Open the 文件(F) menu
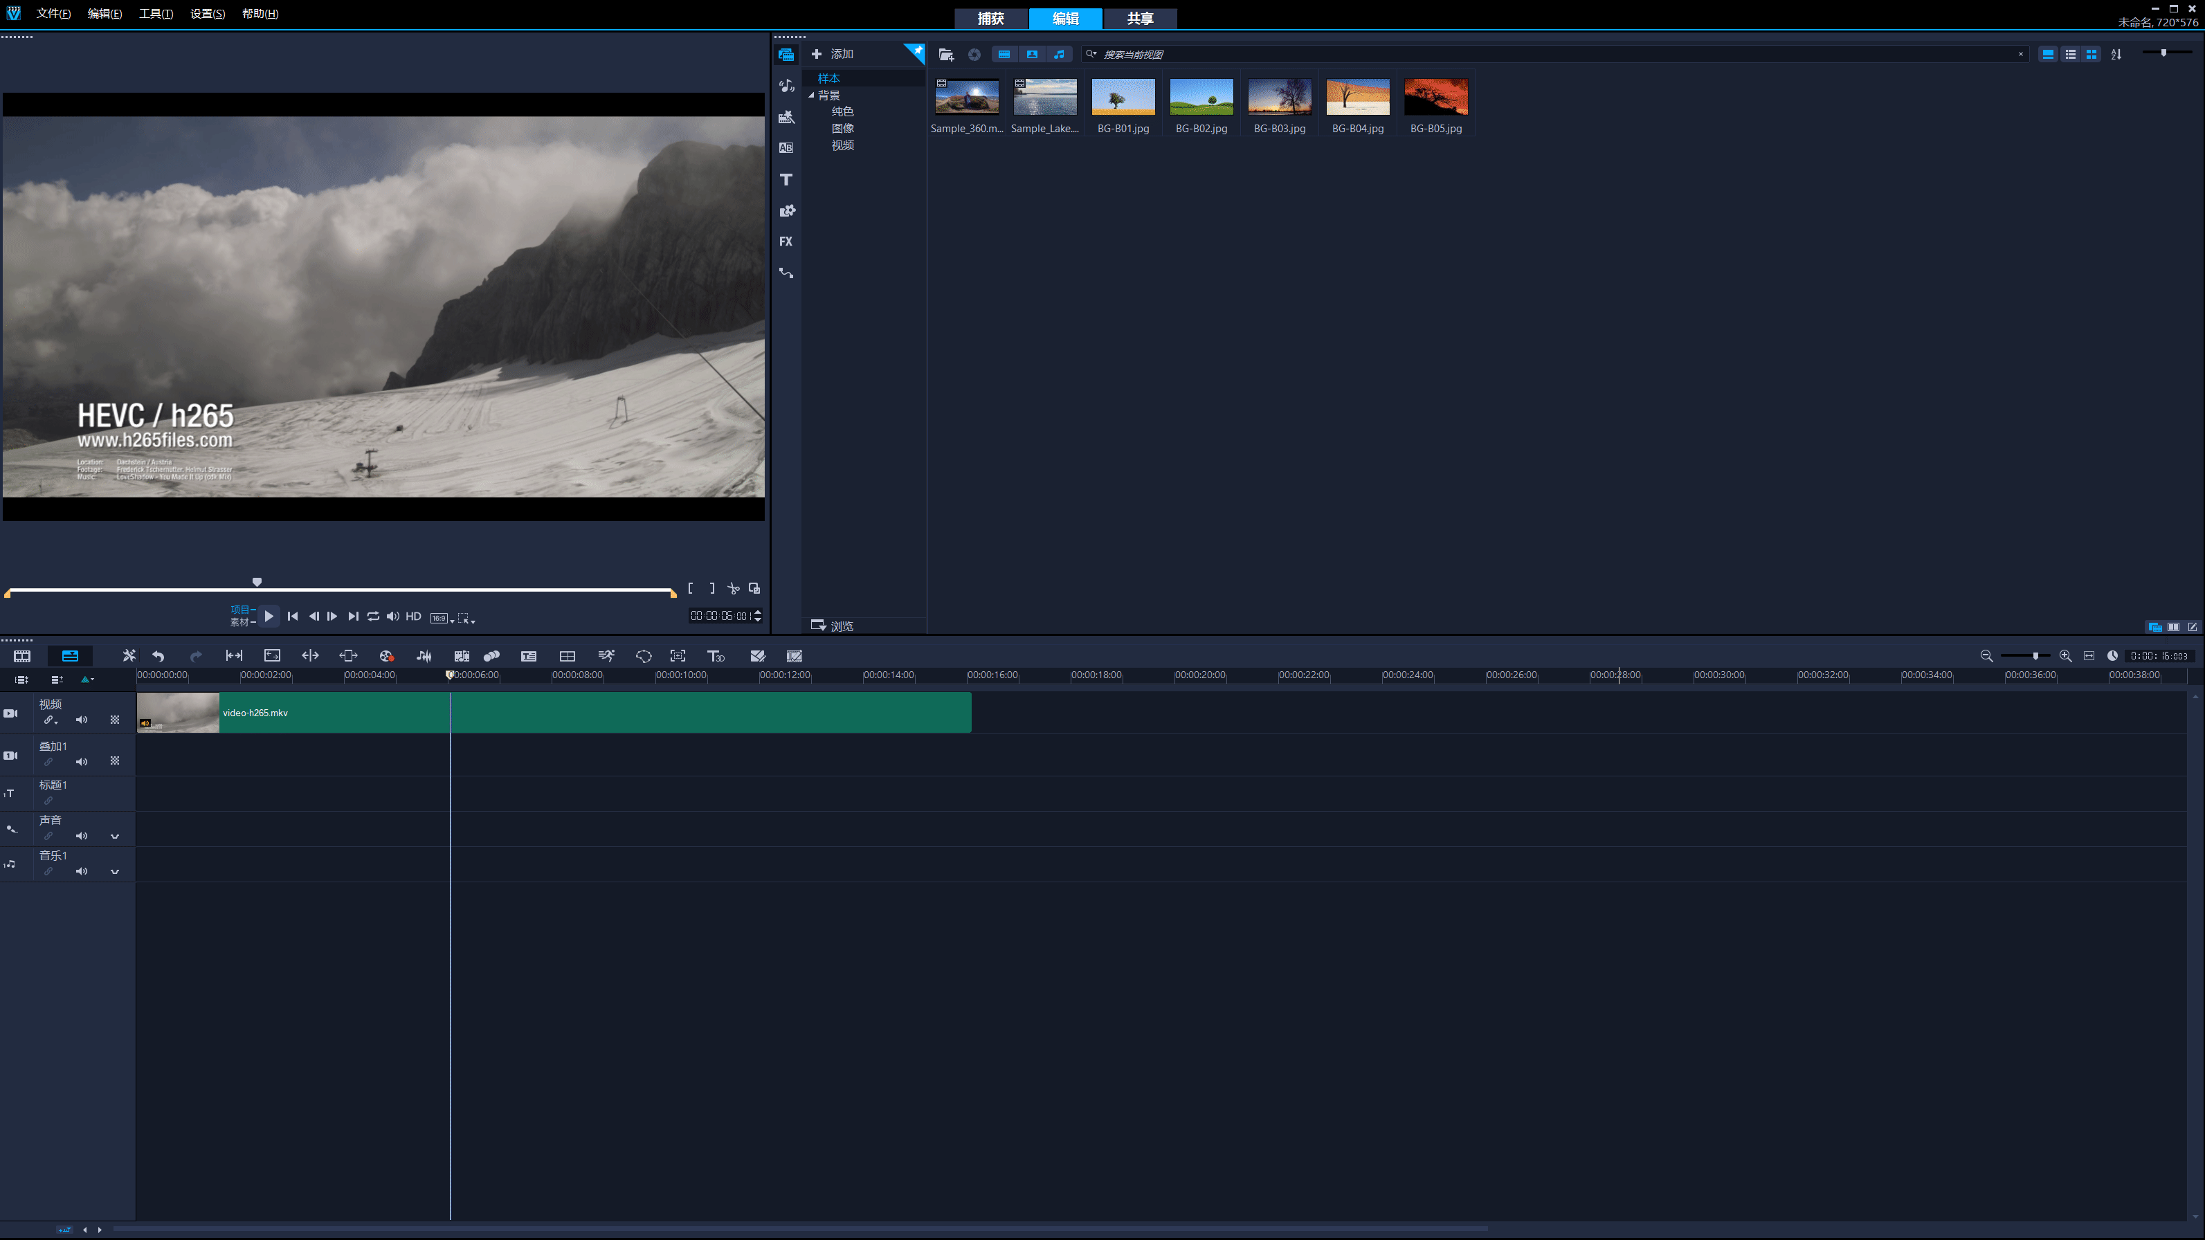This screenshot has height=1240, width=2205. point(53,14)
